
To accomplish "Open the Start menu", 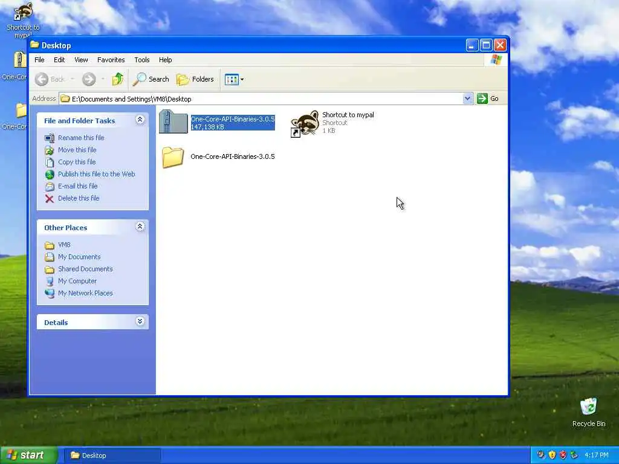I will tap(28, 456).
